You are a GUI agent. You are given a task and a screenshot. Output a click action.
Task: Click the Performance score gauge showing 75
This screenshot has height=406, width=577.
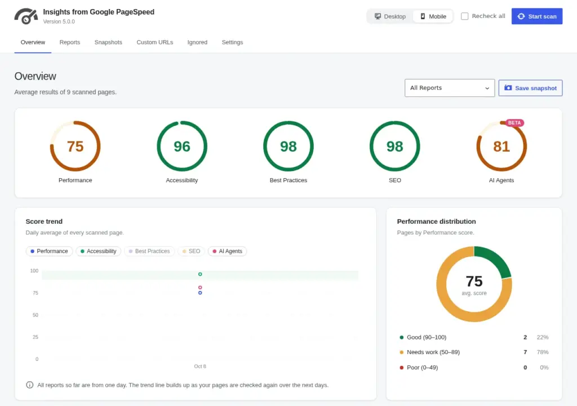coord(75,146)
